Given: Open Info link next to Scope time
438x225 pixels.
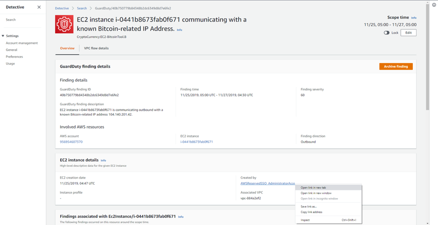Looking at the screenshot, I should pyautogui.click(x=414, y=18).
